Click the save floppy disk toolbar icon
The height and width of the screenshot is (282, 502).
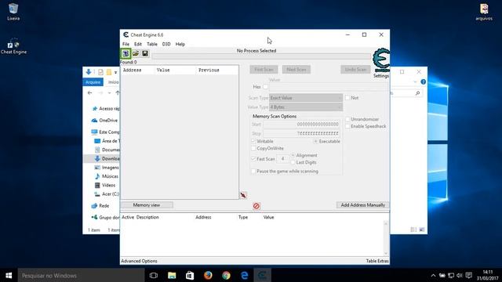pos(145,53)
